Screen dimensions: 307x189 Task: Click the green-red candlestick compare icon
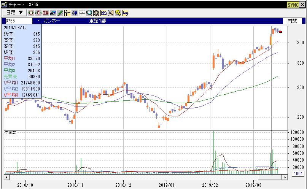click(x=38, y=13)
